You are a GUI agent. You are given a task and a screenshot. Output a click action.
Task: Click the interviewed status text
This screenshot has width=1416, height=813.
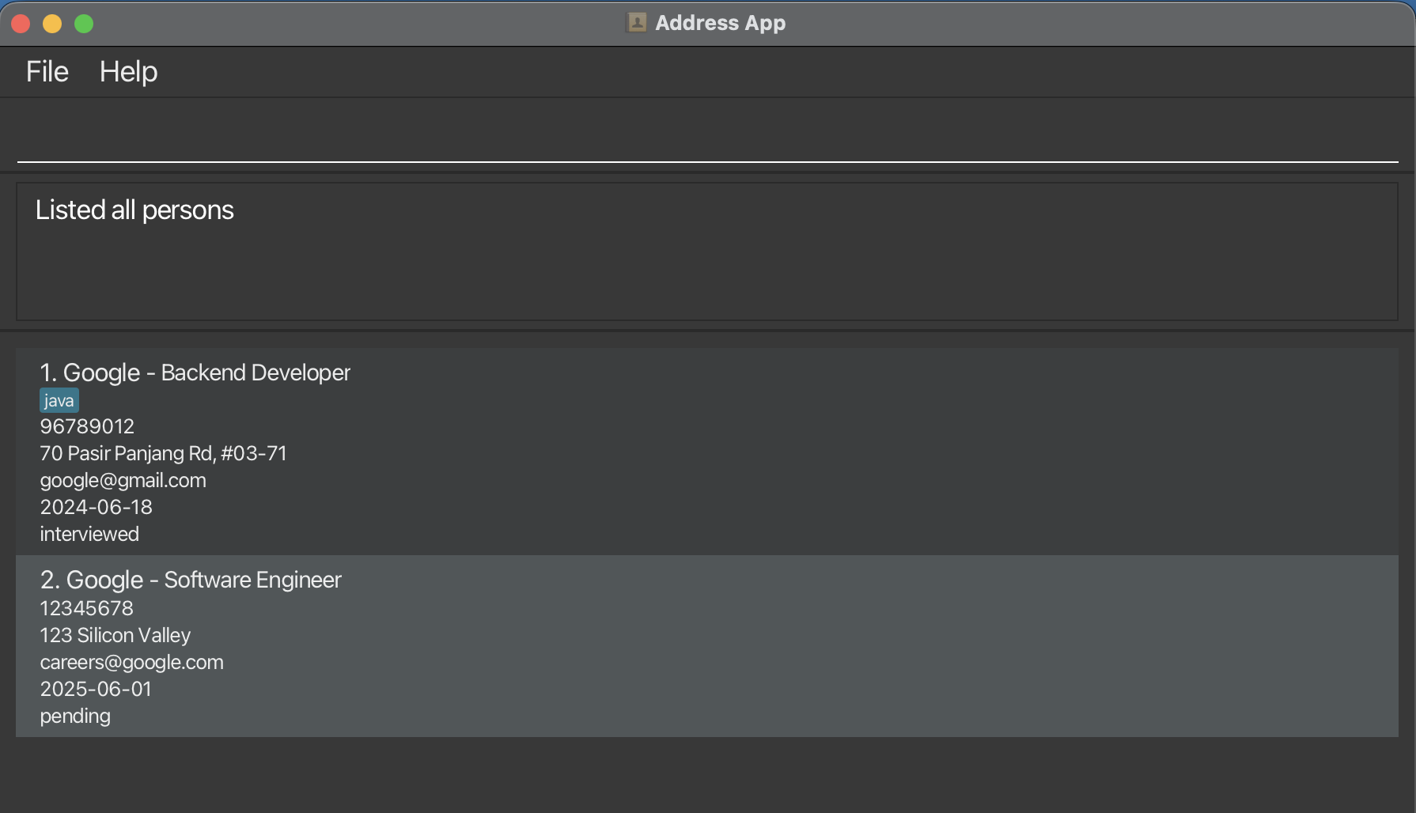coord(89,534)
